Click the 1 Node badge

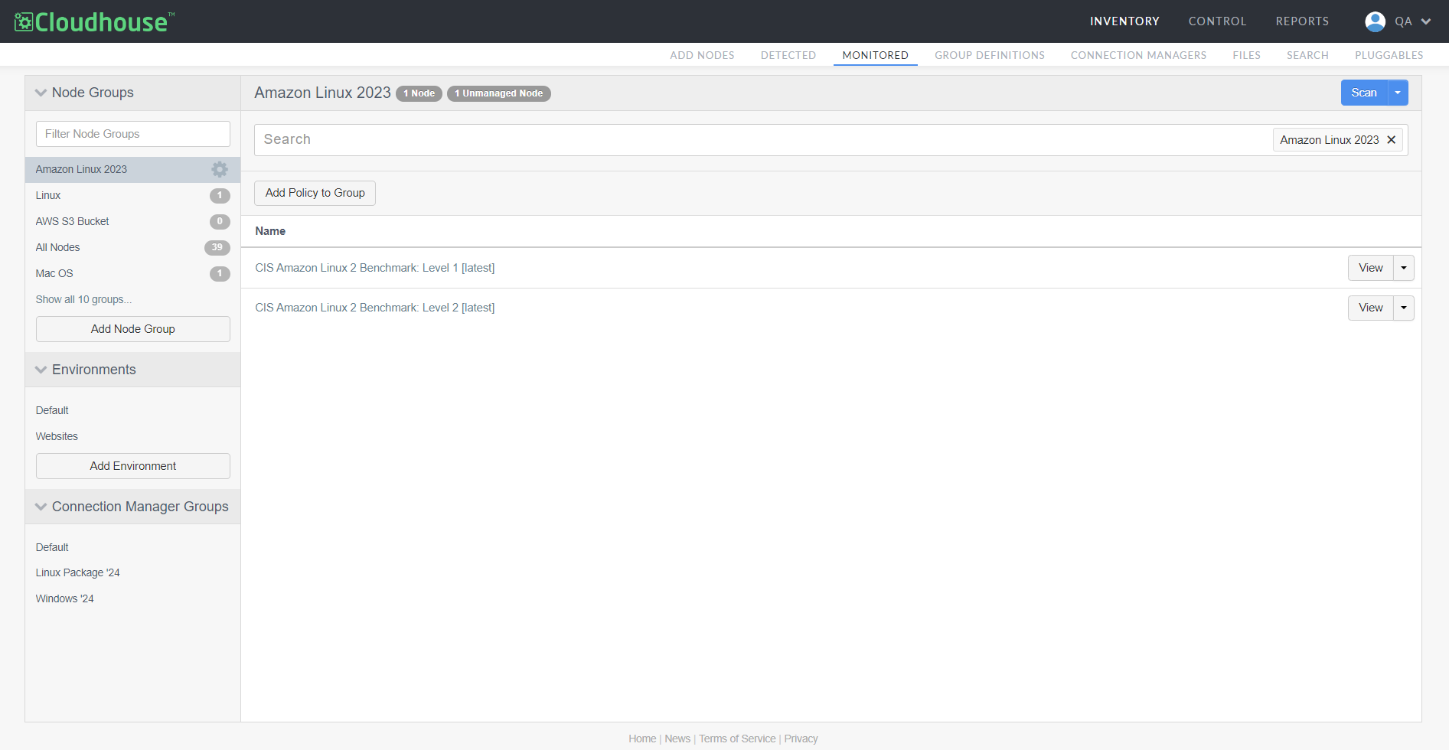pyautogui.click(x=419, y=93)
